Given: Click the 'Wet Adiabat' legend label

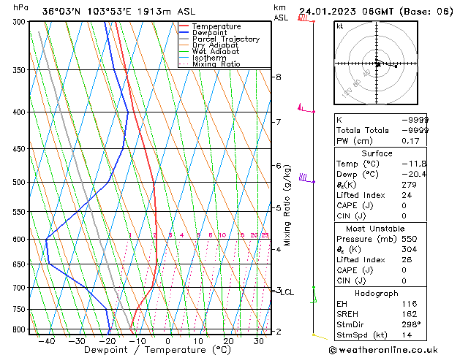Looking at the screenshot, I should [x=215, y=52].
